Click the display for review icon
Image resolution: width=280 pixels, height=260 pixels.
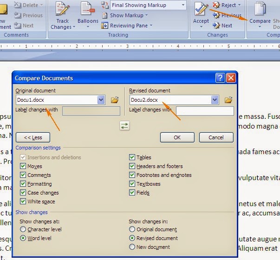(x=105, y=5)
